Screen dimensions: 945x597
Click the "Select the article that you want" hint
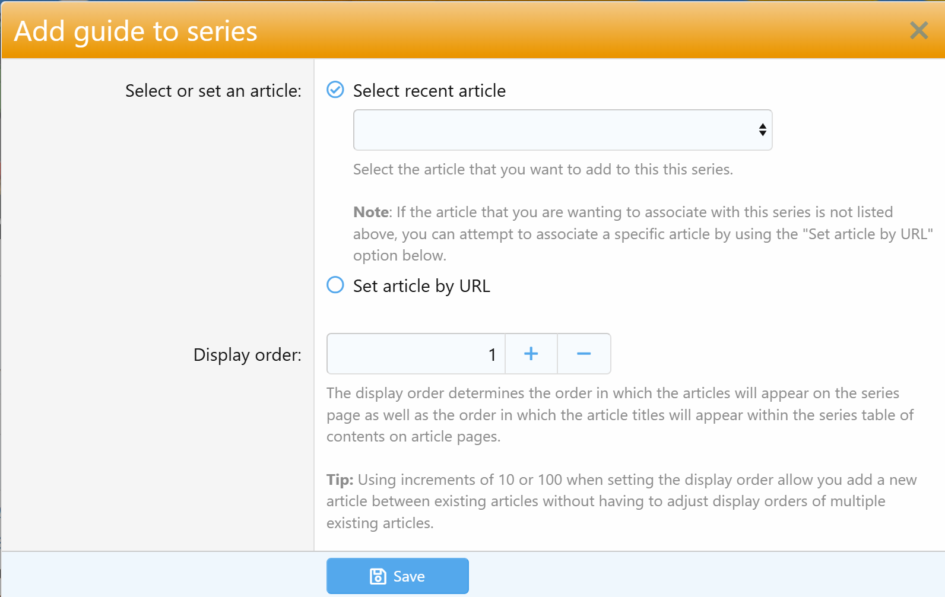[543, 170]
